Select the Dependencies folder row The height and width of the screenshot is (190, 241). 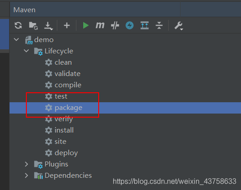[x=68, y=176]
